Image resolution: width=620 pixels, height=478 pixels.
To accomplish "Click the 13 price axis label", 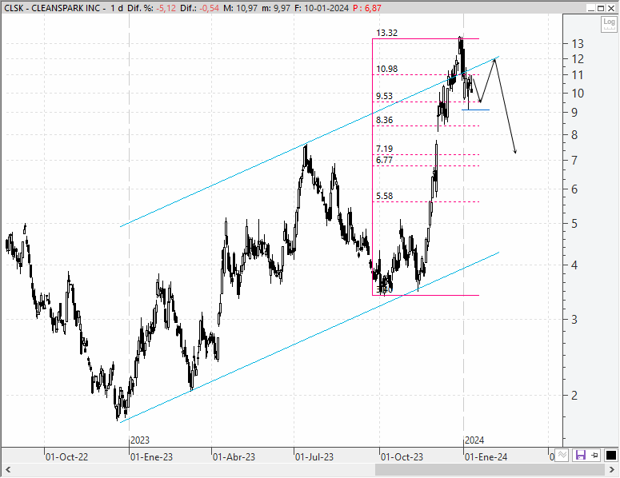I will coord(578,43).
